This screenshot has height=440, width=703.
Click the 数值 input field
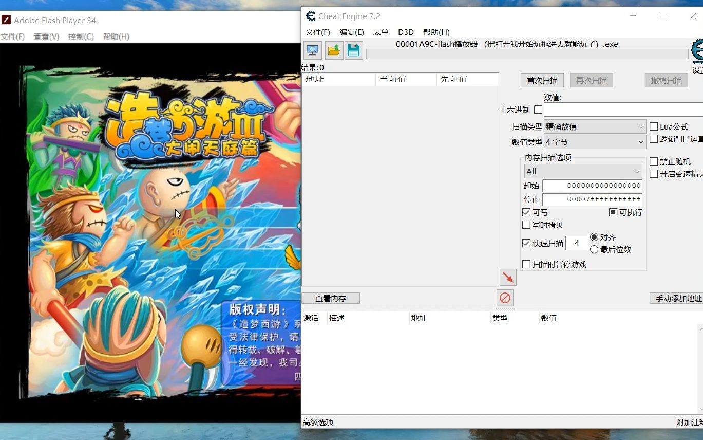coord(623,109)
